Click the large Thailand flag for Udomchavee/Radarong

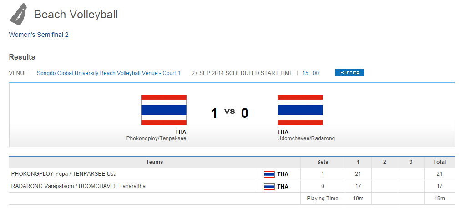pos(300,110)
